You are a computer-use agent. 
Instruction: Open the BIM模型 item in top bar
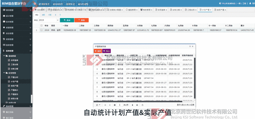[83, 4]
